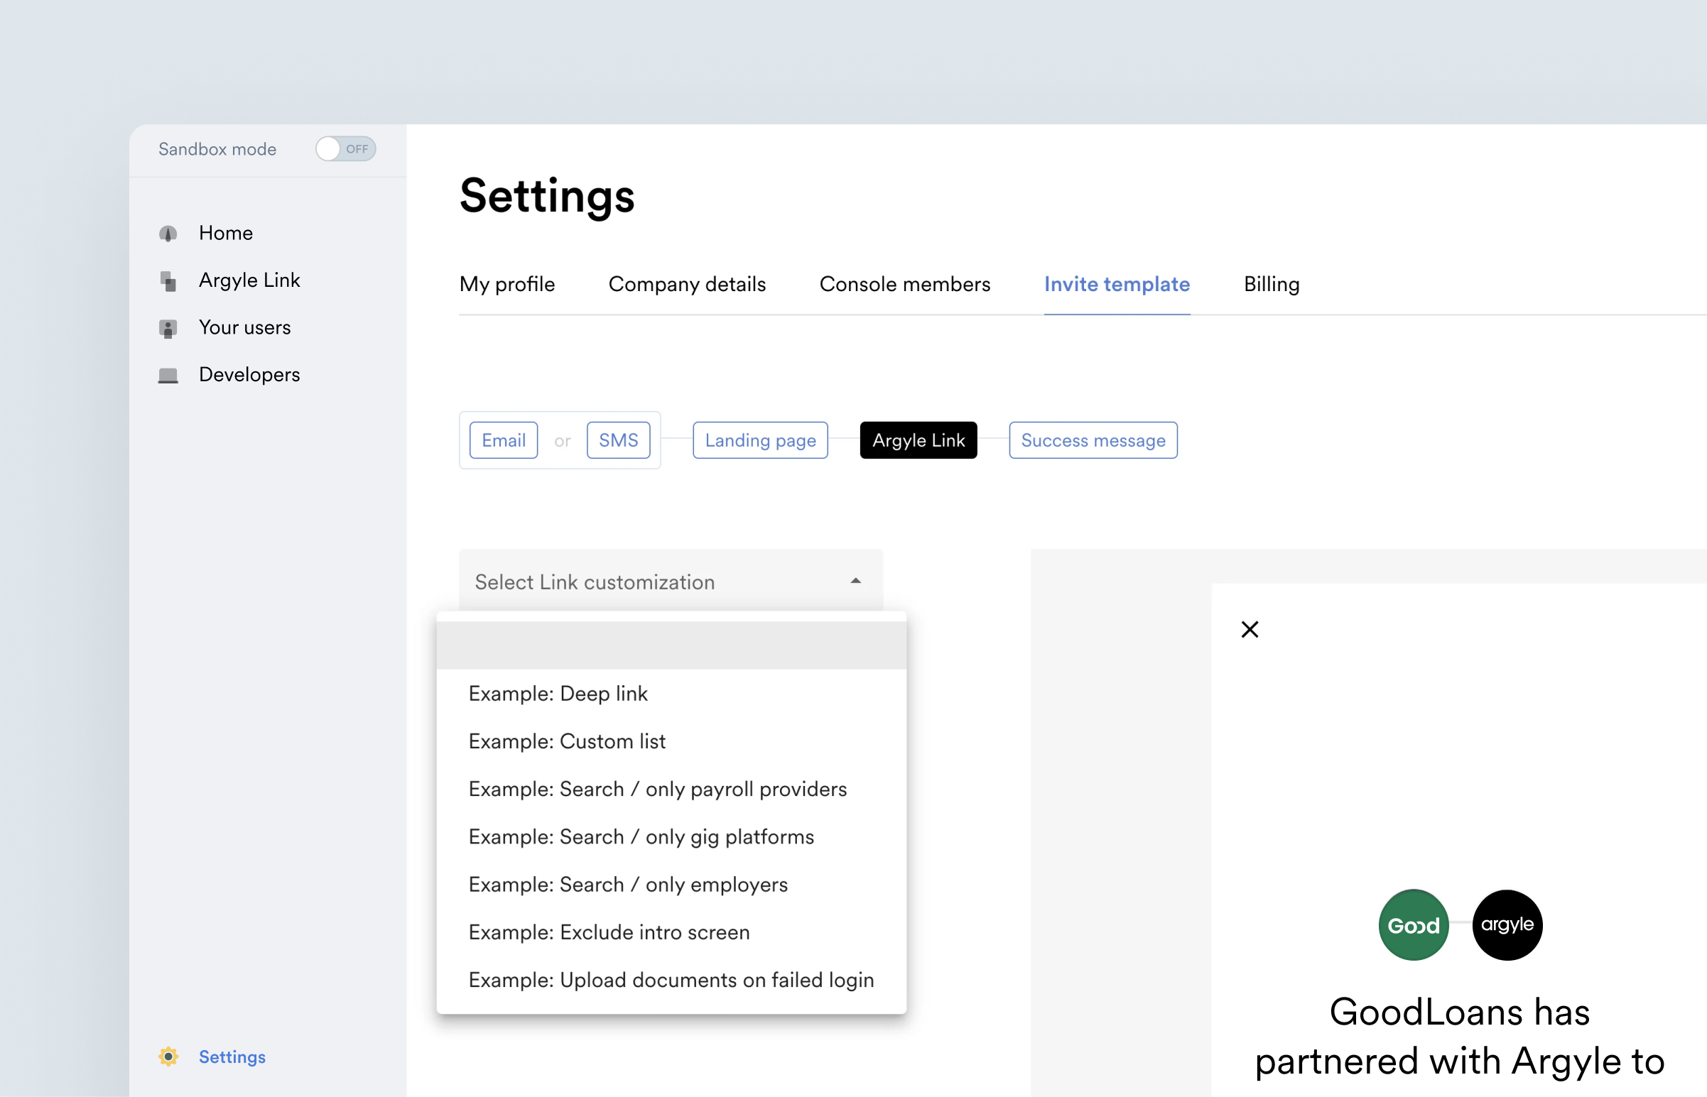This screenshot has height=1097, width=1707.
Task: Switch to the Billing tab
Action: click(x=1271, y=284)
